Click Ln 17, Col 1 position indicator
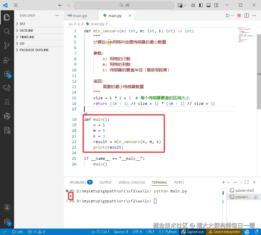The image size is (261, 235). coord(100,232)
